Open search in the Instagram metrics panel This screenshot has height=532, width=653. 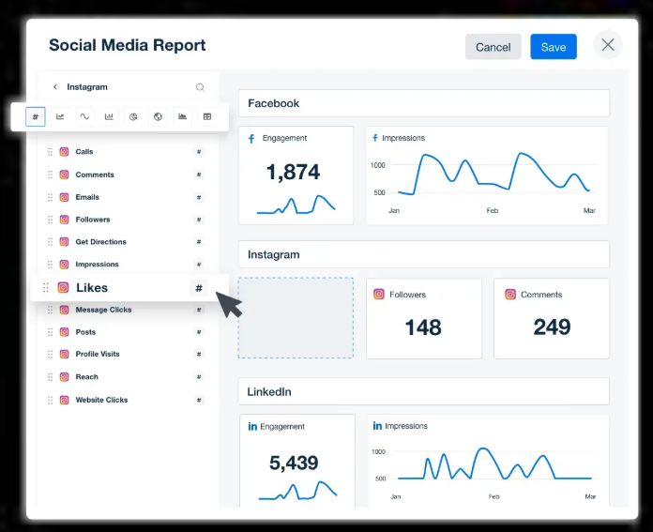[200, 87]
